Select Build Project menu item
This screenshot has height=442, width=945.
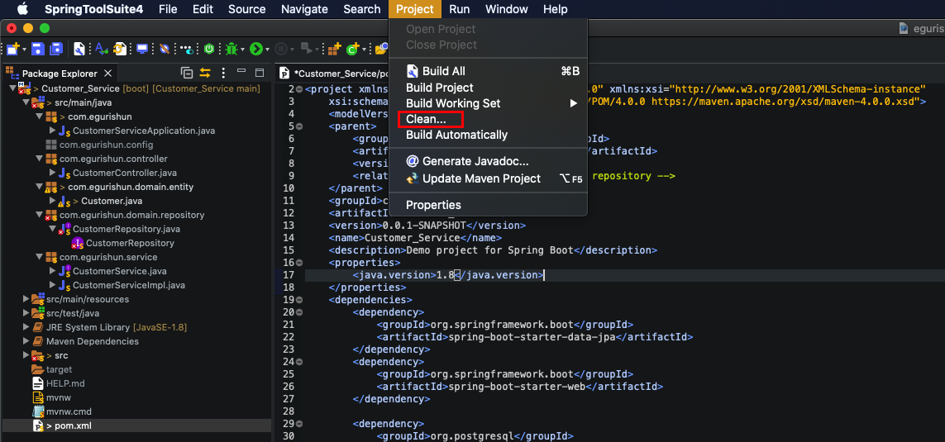[x=439, y=88]
